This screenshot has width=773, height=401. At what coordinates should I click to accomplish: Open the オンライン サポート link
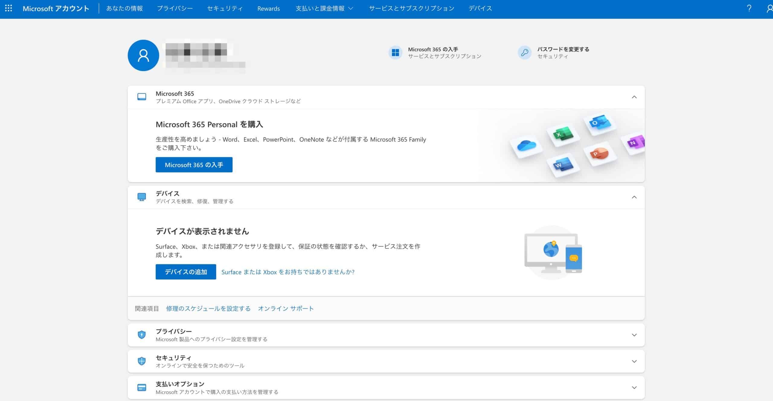click(x=286, y=308)
